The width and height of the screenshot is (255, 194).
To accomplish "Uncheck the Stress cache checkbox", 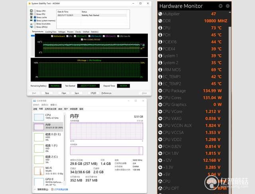I will pyautogui.click(x=35, y=18).
